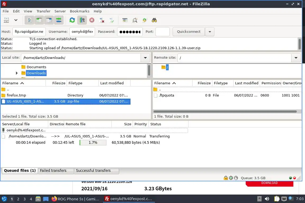305x203 pixels.
Task: Open Remote site path dropdown
Action: point(296,58)
